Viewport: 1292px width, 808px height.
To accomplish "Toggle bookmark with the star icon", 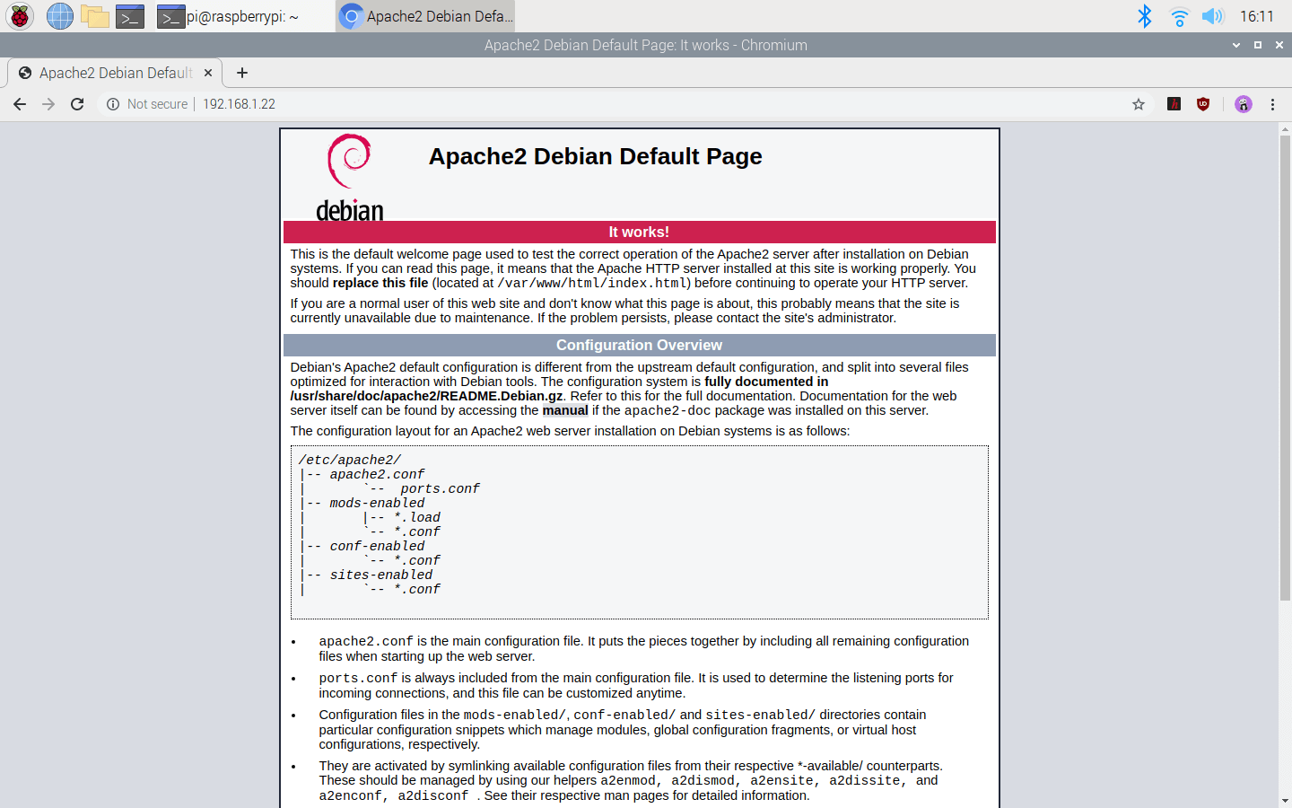I will click(1138, 104).
